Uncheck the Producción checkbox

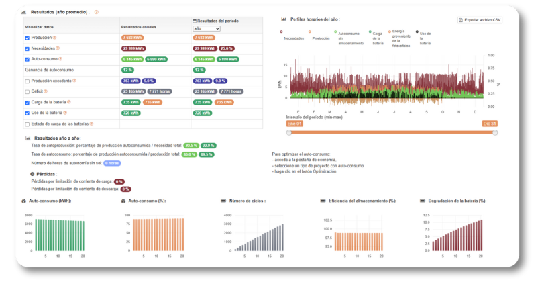tap(28, 38)
